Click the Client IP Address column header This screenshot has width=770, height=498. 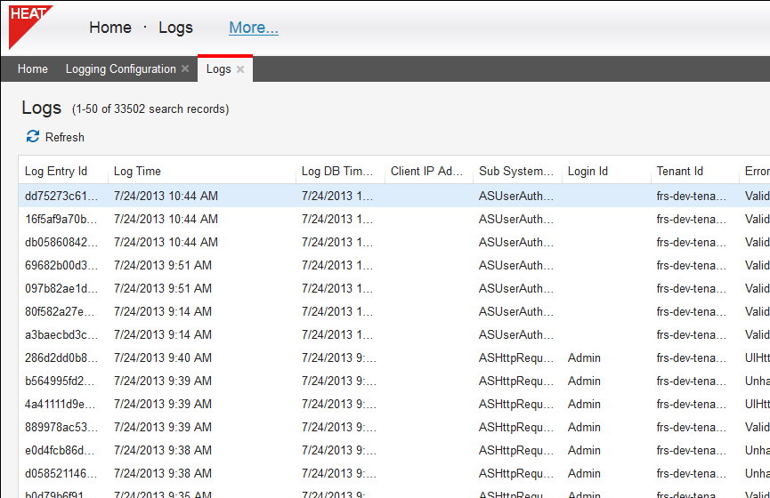click(427, 172)
